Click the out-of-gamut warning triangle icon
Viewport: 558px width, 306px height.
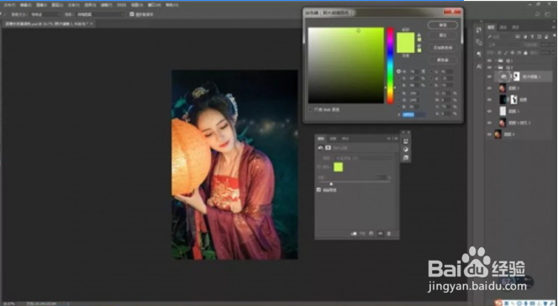(418, 34)
